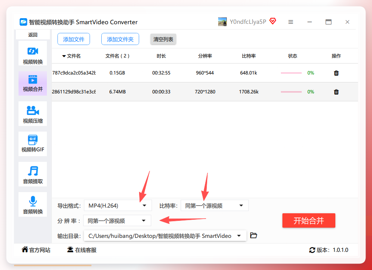Click the 0.15GB size cell
This screenshot has height=270, width=372.
coord(117,73)
